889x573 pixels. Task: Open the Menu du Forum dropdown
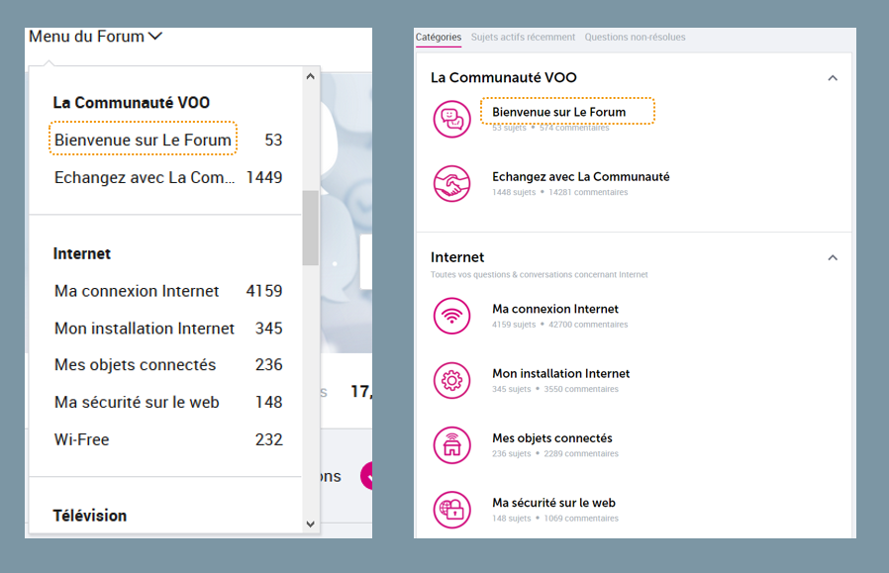pos(95,37)
